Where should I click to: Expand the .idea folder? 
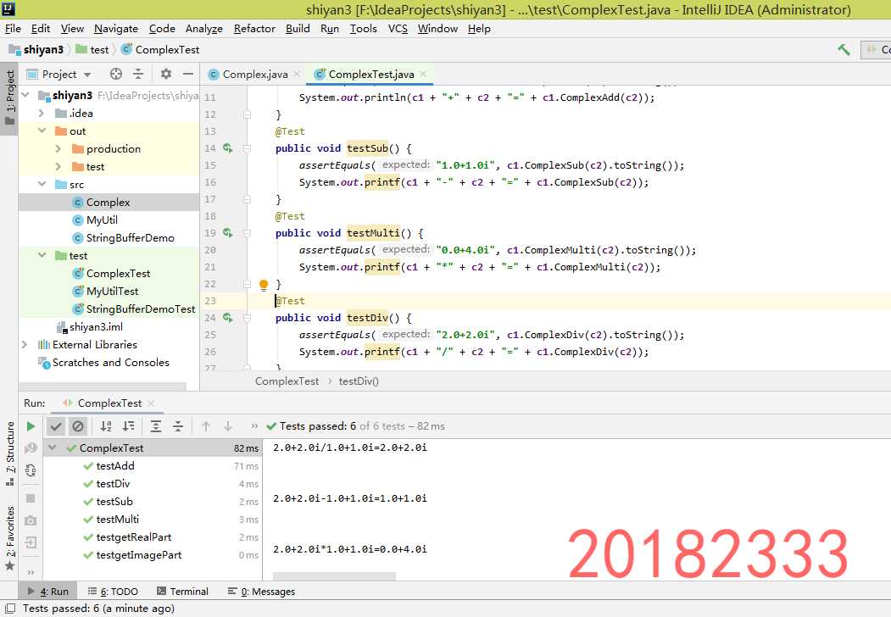coord(42,113)
